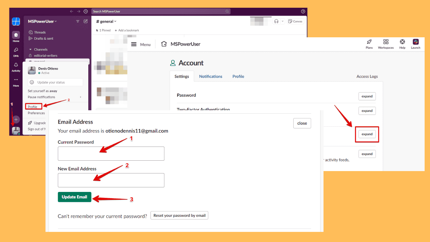Launch Slack via the Launch icon

tap(416, 44)
